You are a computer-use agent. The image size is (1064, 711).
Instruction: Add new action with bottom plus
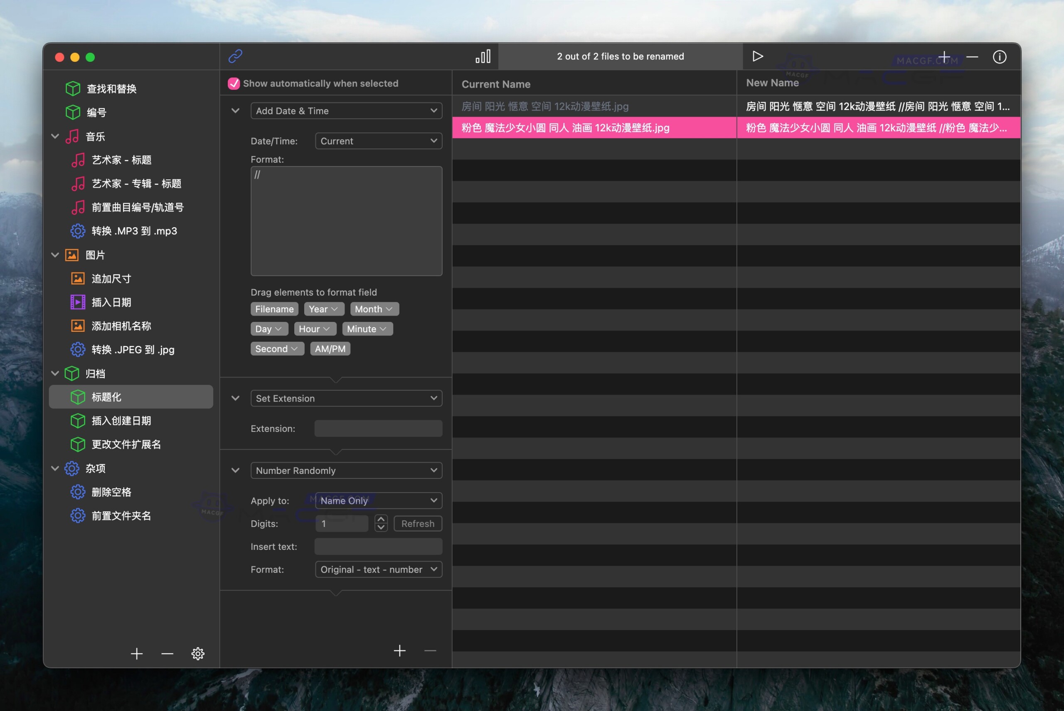[x=399, y=651]
